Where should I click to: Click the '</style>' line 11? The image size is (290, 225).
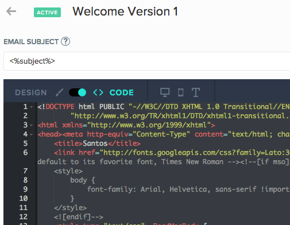click(x=70, y=208)
